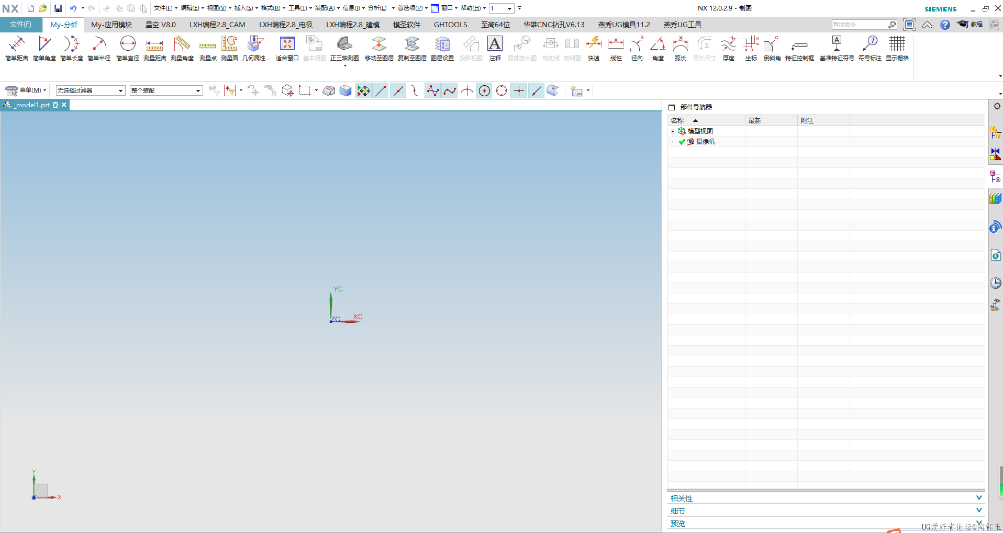Toggle the point on curve snap option

click(536, 91)
